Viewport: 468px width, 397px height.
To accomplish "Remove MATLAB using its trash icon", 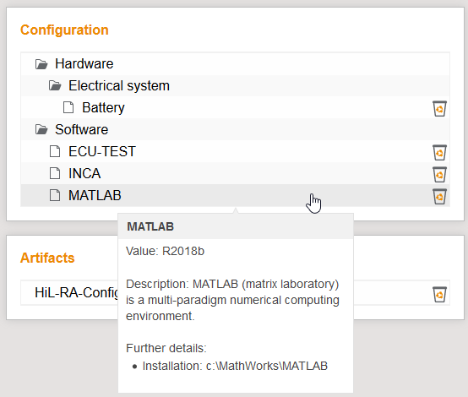I will 439,196.
